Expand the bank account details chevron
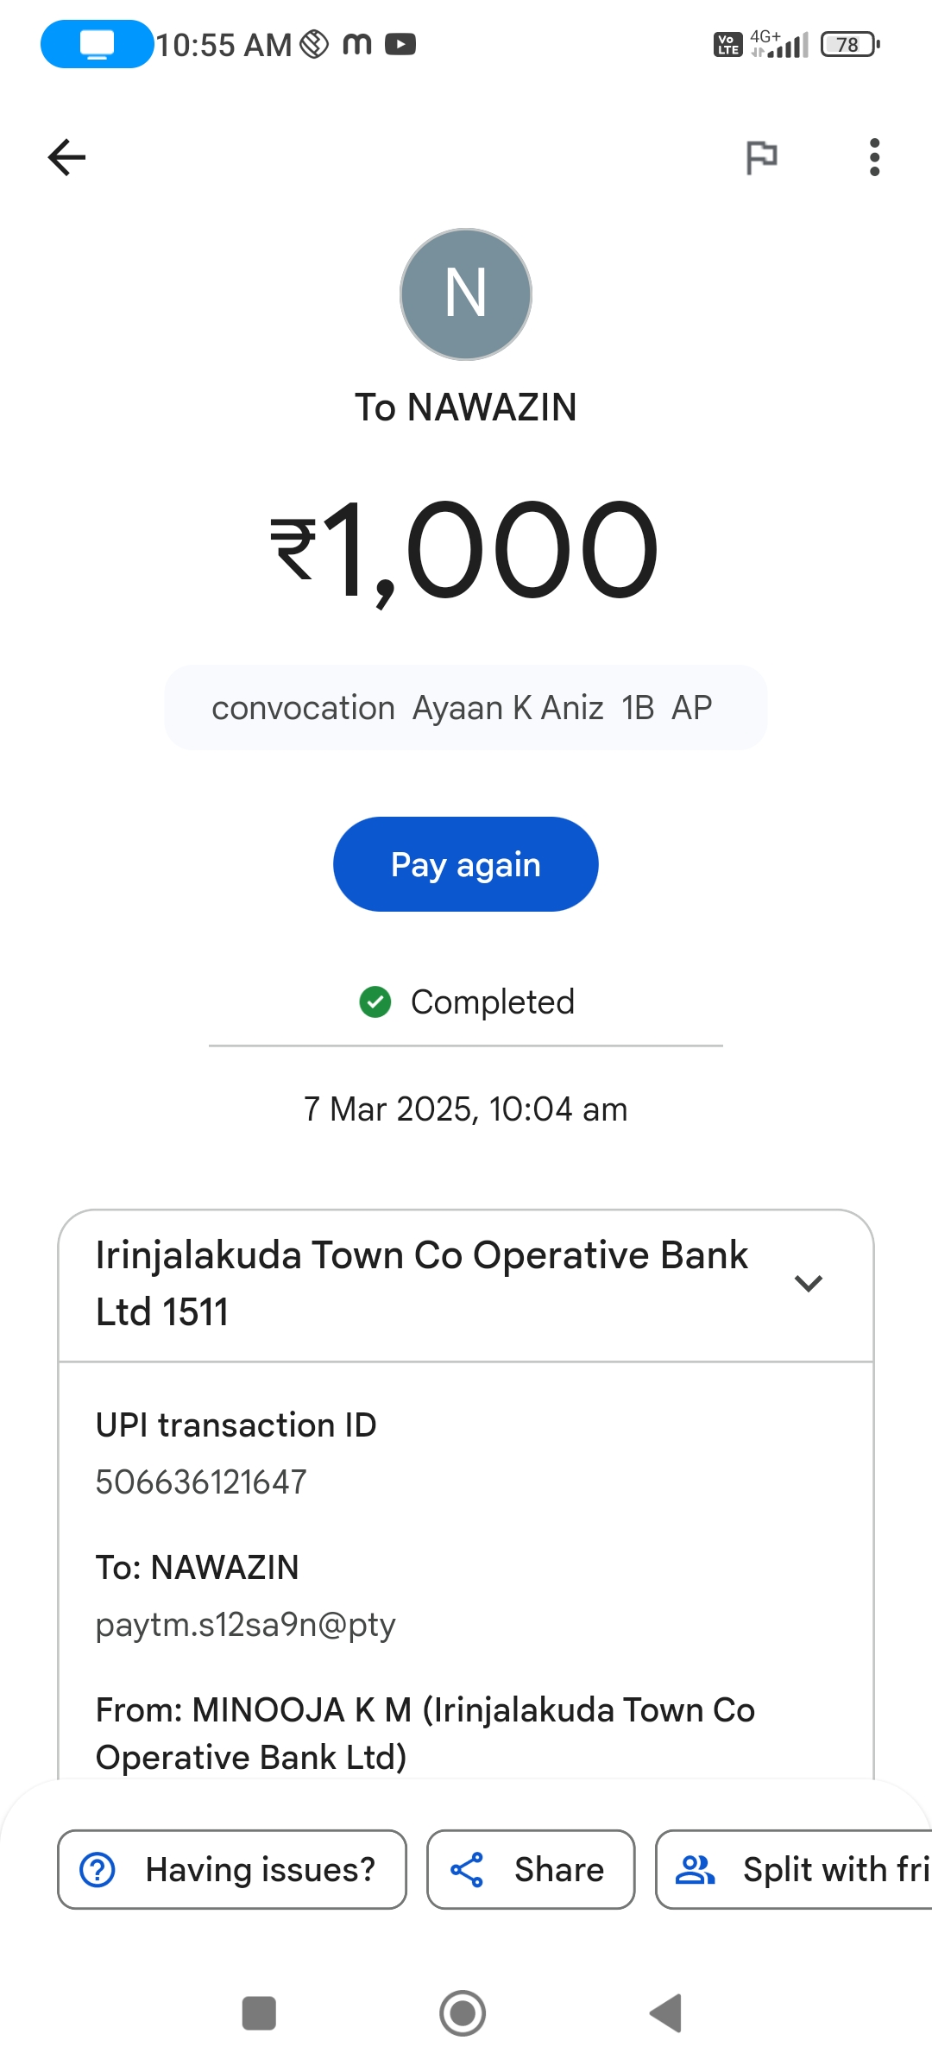The image size is (932, 2072). 808,1283
